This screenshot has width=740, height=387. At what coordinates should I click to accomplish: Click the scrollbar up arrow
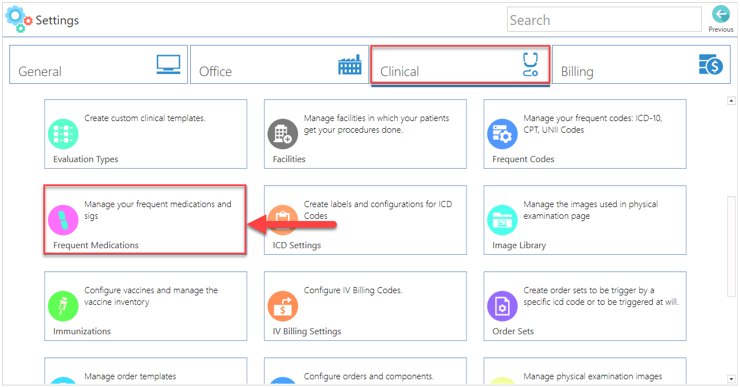[x=732, y=101]
